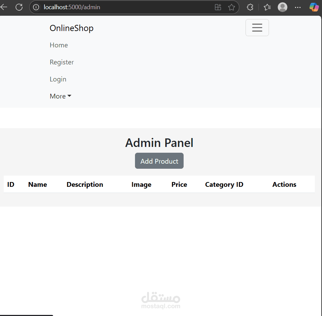
Task: Toggle the hamburger navbar menu
Action: pos(257,28)
